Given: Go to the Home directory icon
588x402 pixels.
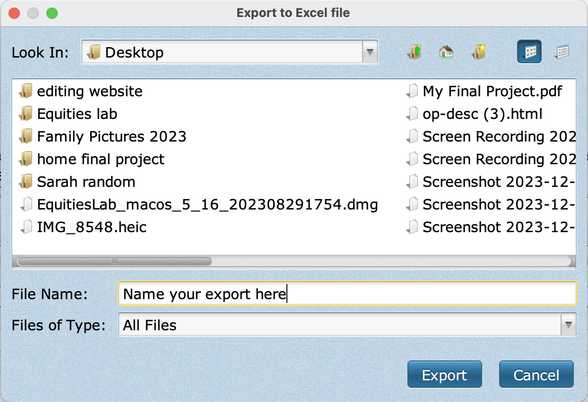Looking at the screenshot, I should 446,52.
